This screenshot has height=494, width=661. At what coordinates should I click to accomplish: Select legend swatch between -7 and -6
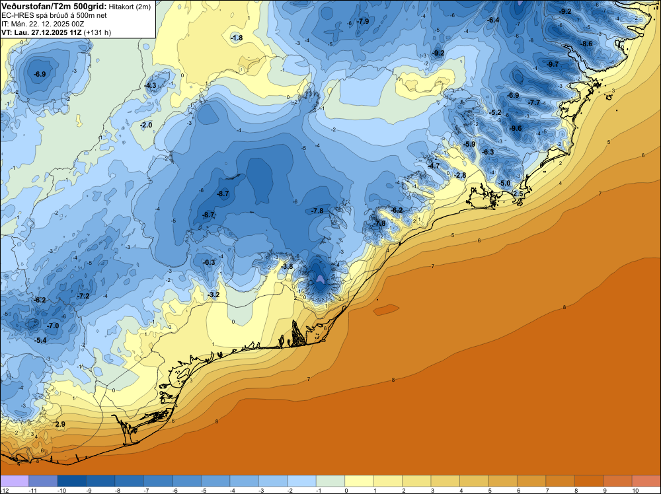(158, 481)
